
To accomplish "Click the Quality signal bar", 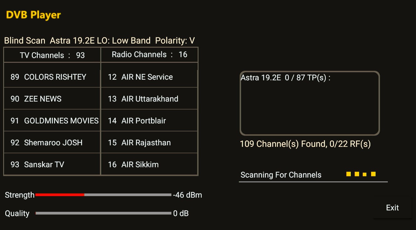I will pyautogui.click(x=103, y=213).
